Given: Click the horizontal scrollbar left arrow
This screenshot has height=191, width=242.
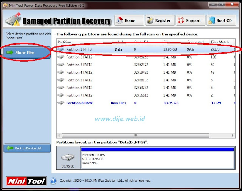Looking at the screenshot, I should (x=59, y=136).
